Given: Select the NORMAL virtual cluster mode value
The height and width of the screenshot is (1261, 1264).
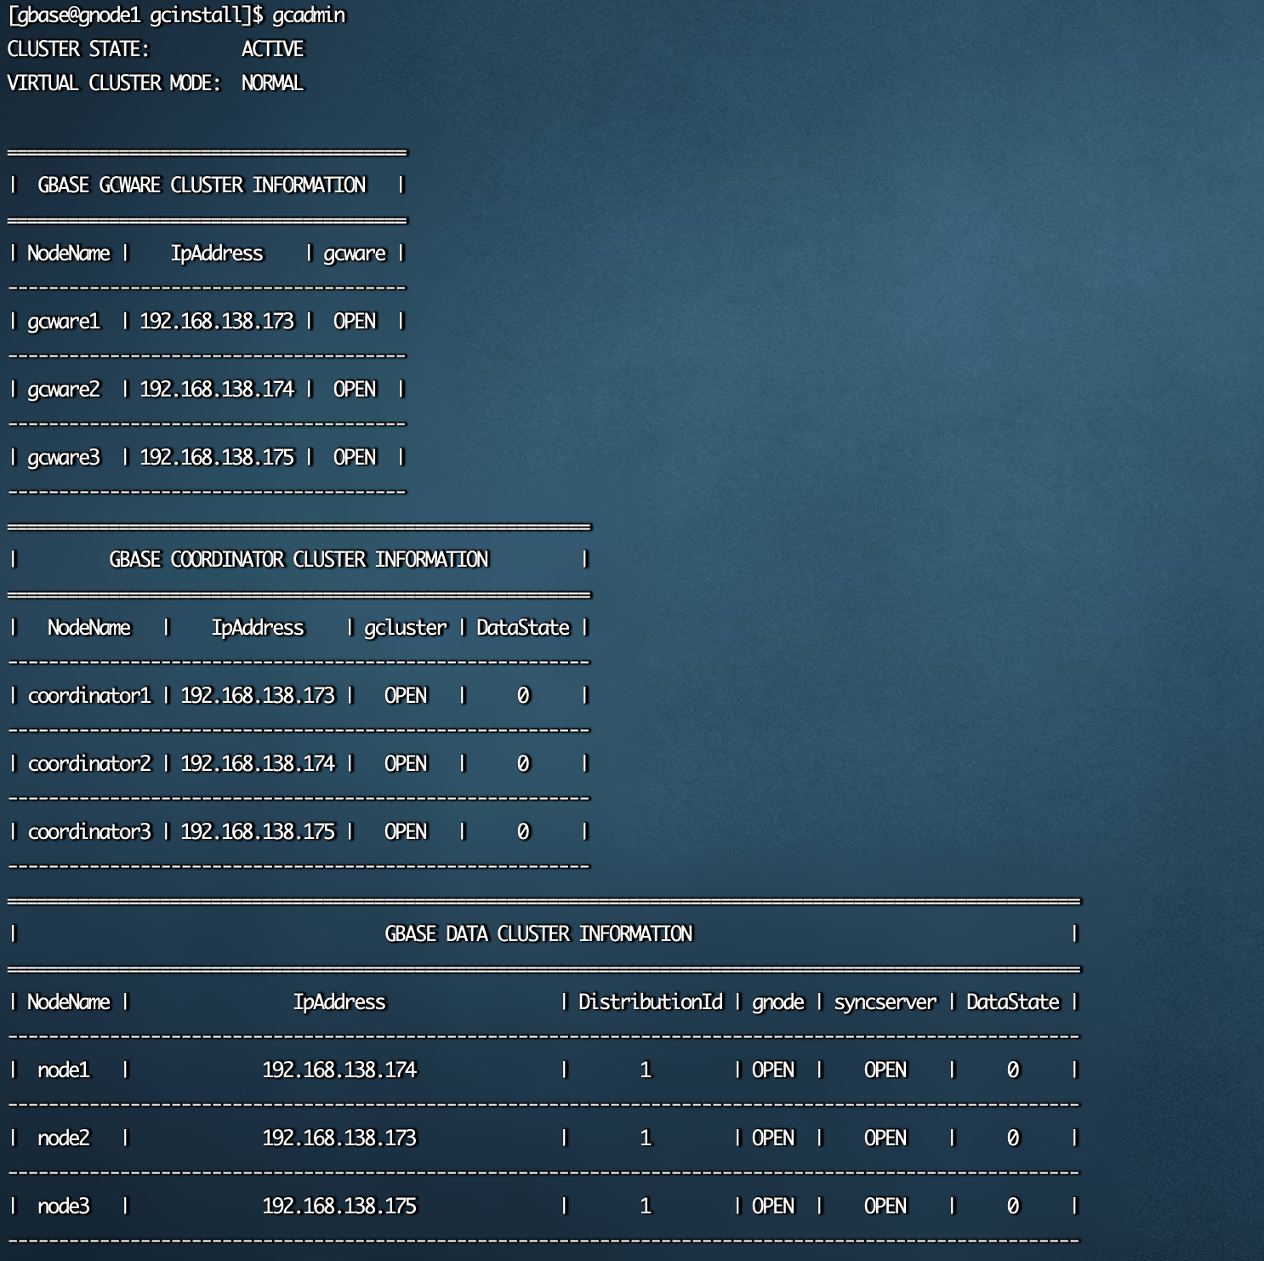Looking at the screenshot, I should [272, 83].
